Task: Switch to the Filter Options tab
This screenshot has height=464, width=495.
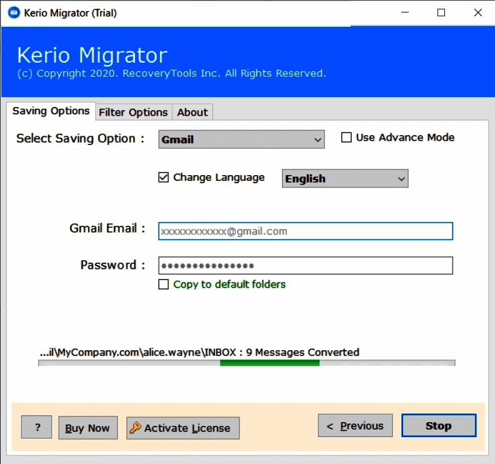Action: pyautogui.click(x=133, y=112)
